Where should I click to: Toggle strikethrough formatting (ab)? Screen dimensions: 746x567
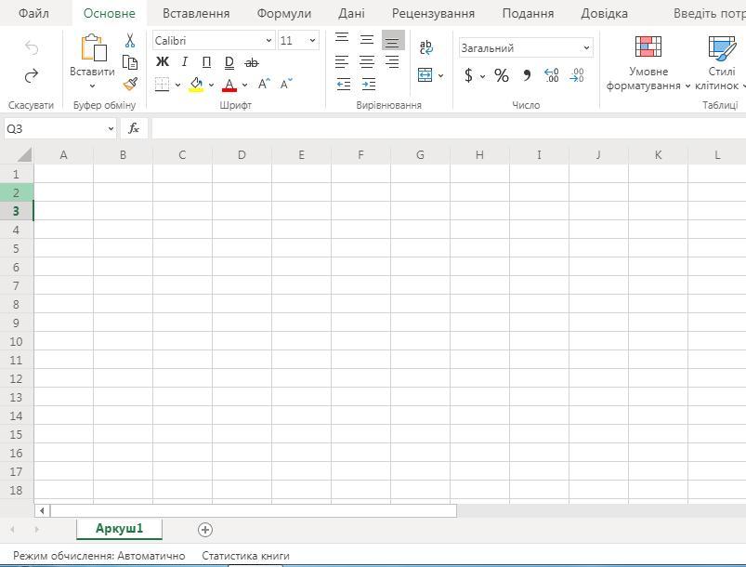[x=252, y=62]
